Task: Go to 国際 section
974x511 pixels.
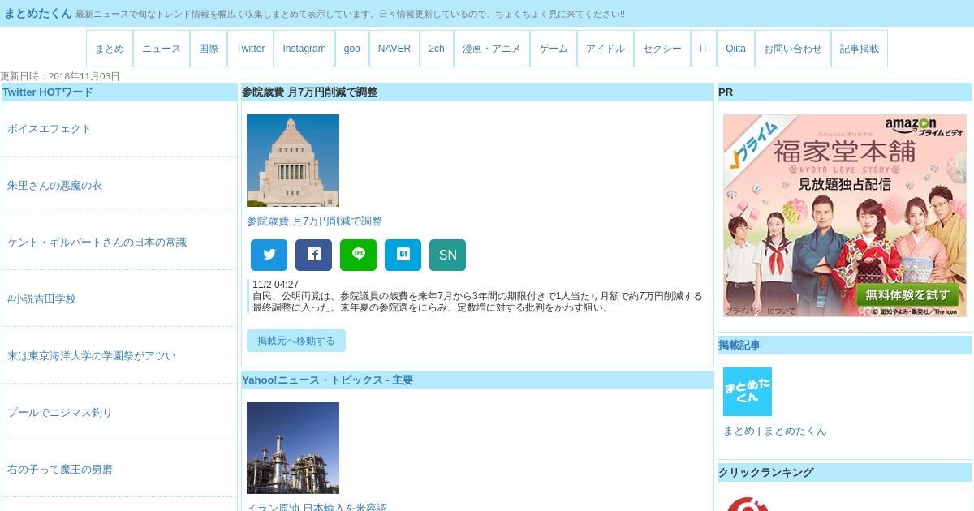Action: 209,49
